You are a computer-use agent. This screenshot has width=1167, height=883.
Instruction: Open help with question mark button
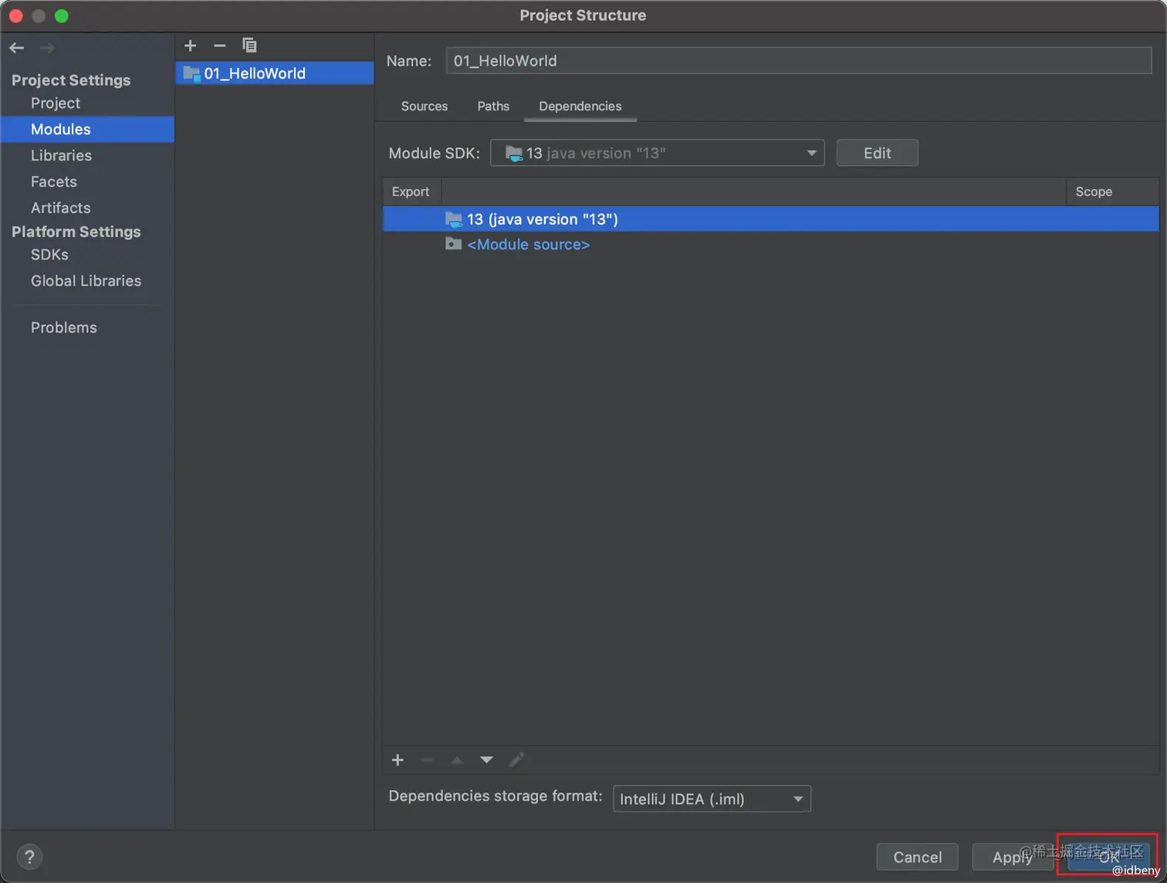pos(29,857)
